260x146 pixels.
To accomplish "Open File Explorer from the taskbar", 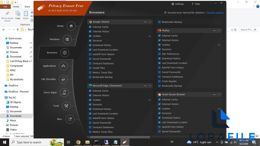I will tap(87, 142).
